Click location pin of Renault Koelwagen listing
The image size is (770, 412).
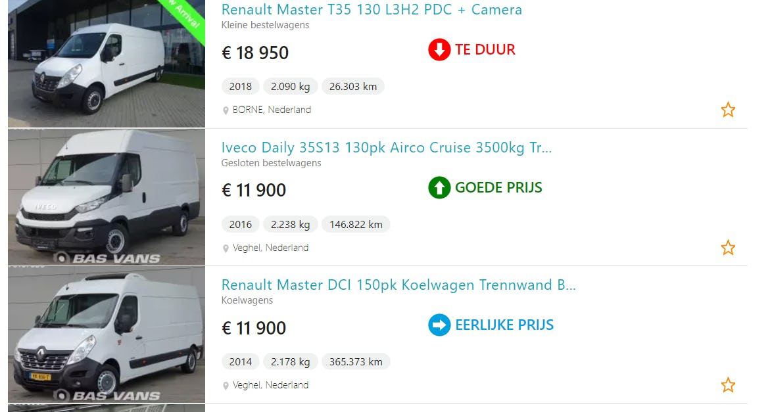(x=226, y=386)
